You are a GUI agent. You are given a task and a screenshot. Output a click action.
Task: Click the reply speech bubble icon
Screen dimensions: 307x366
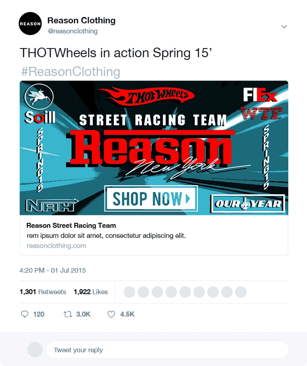pos(25,314)
